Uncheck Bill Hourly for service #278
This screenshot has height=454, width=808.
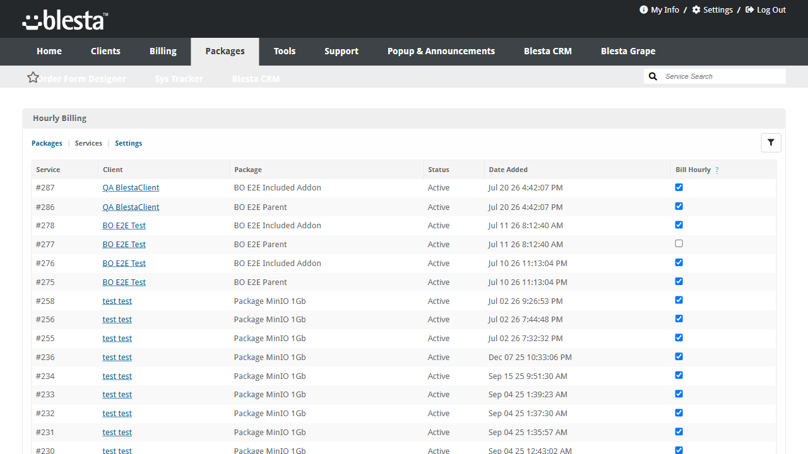tap(679, 224)
